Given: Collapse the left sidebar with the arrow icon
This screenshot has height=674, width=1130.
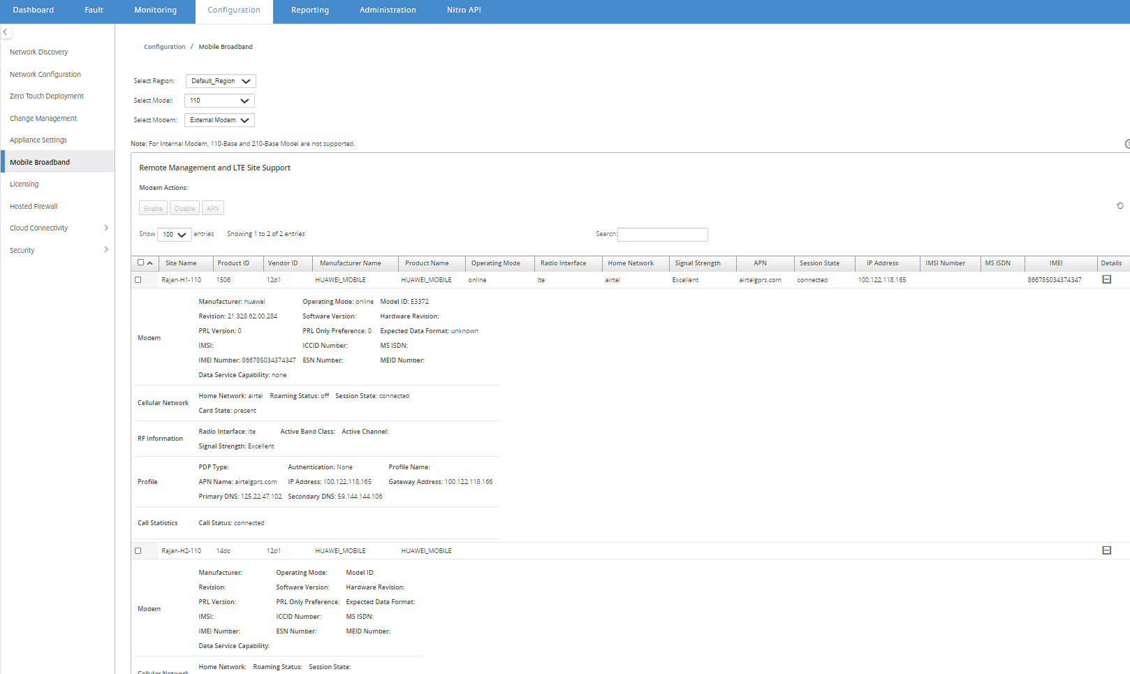Looking at the screenshot, I should click(x=6, y=32).
